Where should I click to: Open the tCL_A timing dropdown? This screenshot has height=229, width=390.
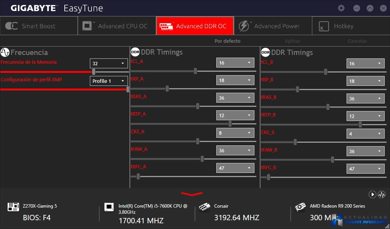point(235,63)
